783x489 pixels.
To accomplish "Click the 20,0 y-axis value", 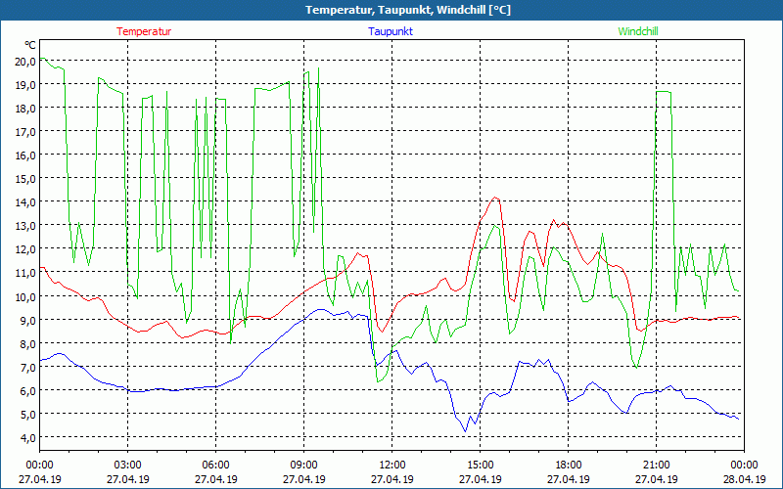I will point(26,62).
